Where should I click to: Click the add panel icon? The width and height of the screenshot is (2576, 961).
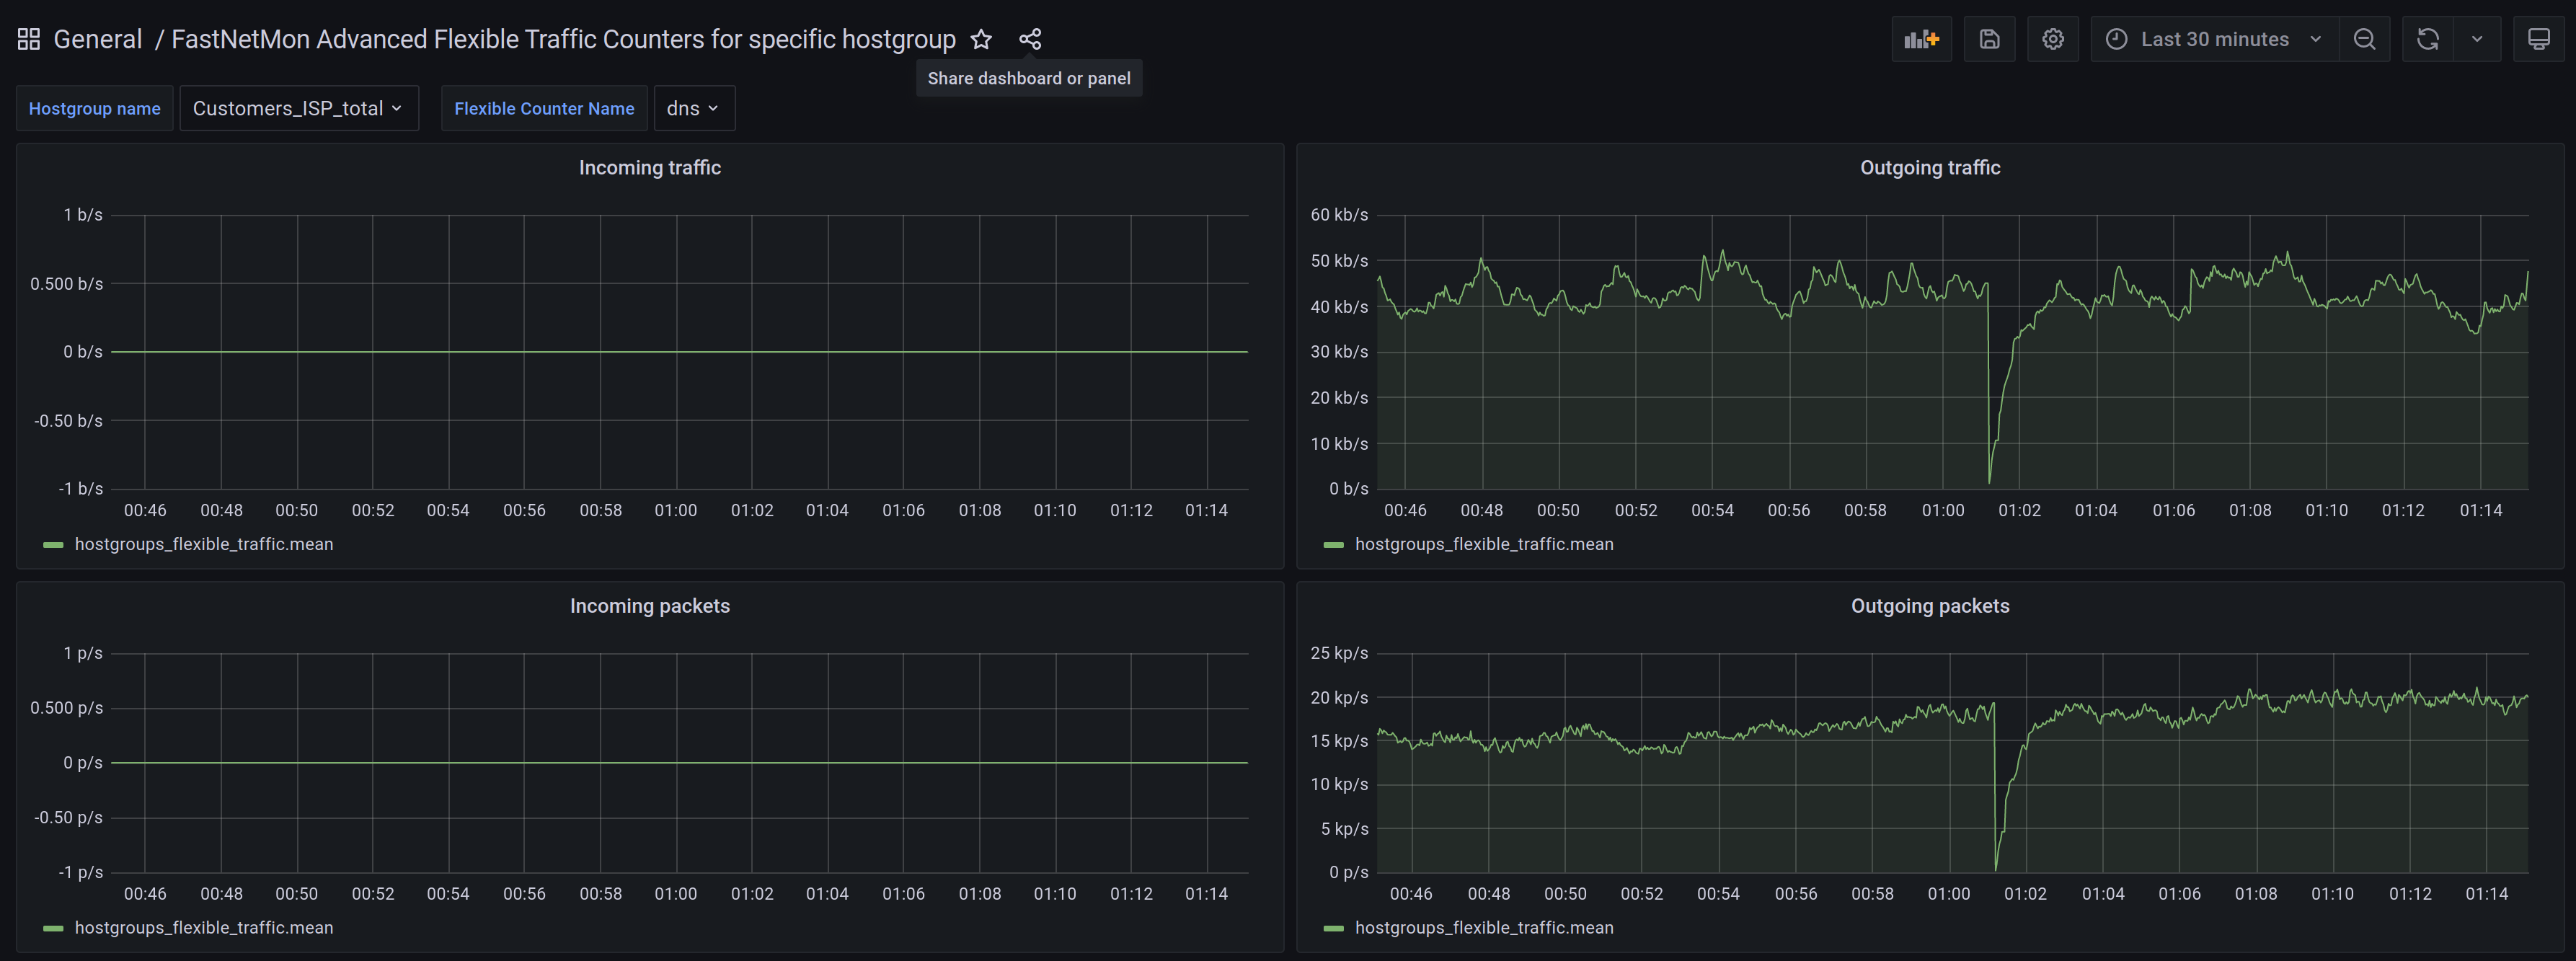[x=1921, y=39]
